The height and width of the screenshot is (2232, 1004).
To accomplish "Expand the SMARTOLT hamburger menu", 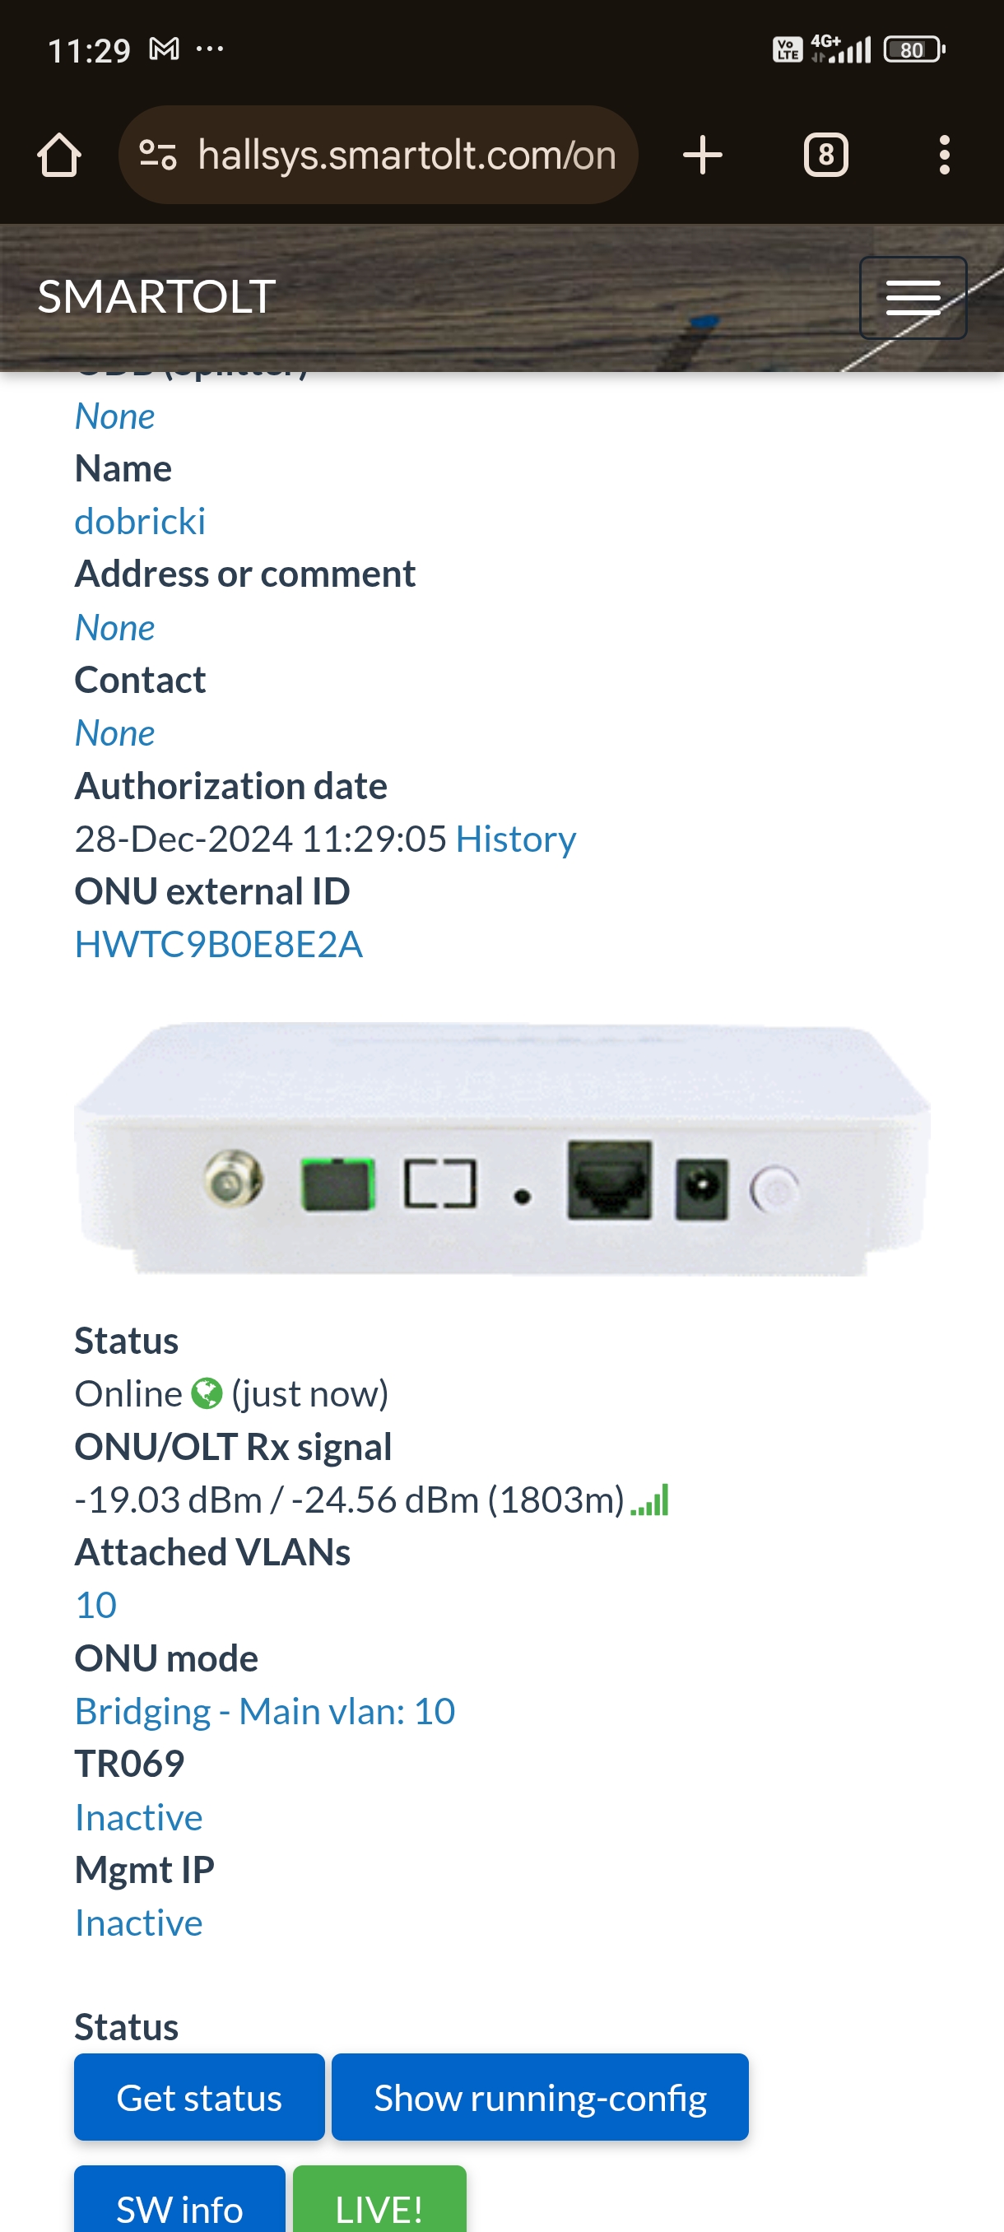I will coord(912,297).
